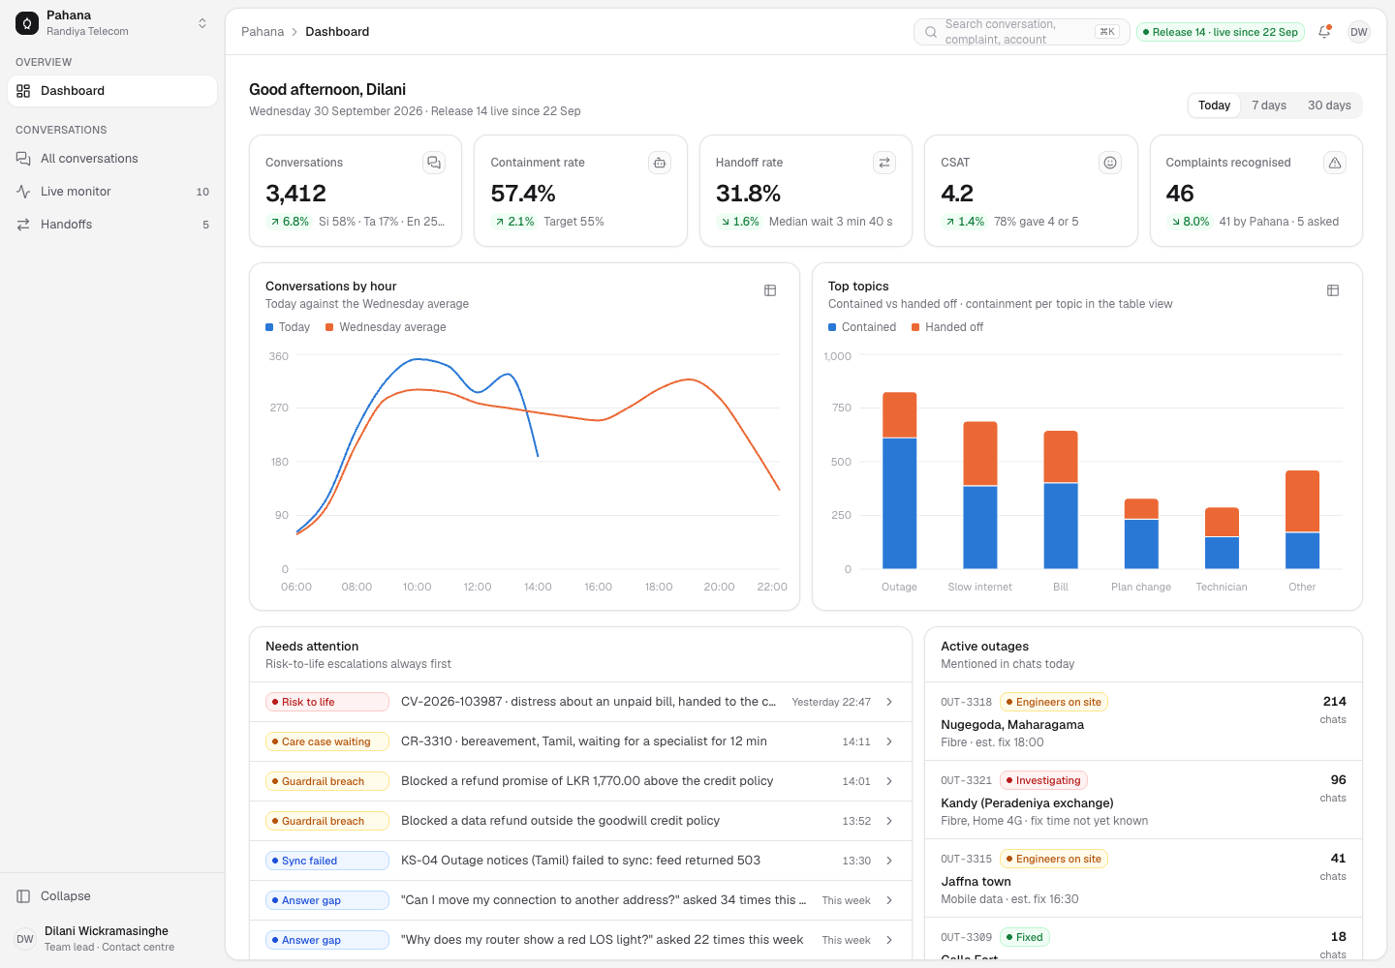Click the Conversations card chat icon
This screenshot has width=1395, height=968.
pos(434,163)
